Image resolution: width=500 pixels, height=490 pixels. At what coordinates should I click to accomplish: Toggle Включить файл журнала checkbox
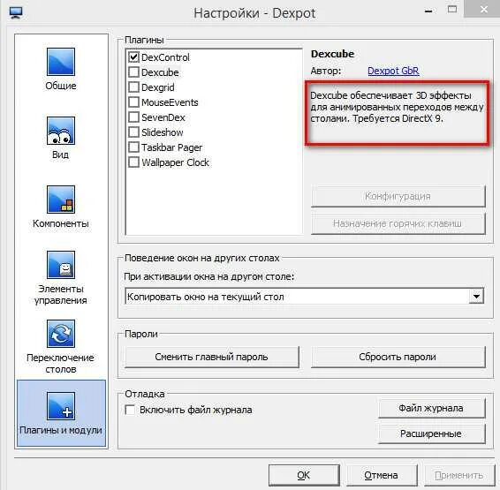(130, 410)
